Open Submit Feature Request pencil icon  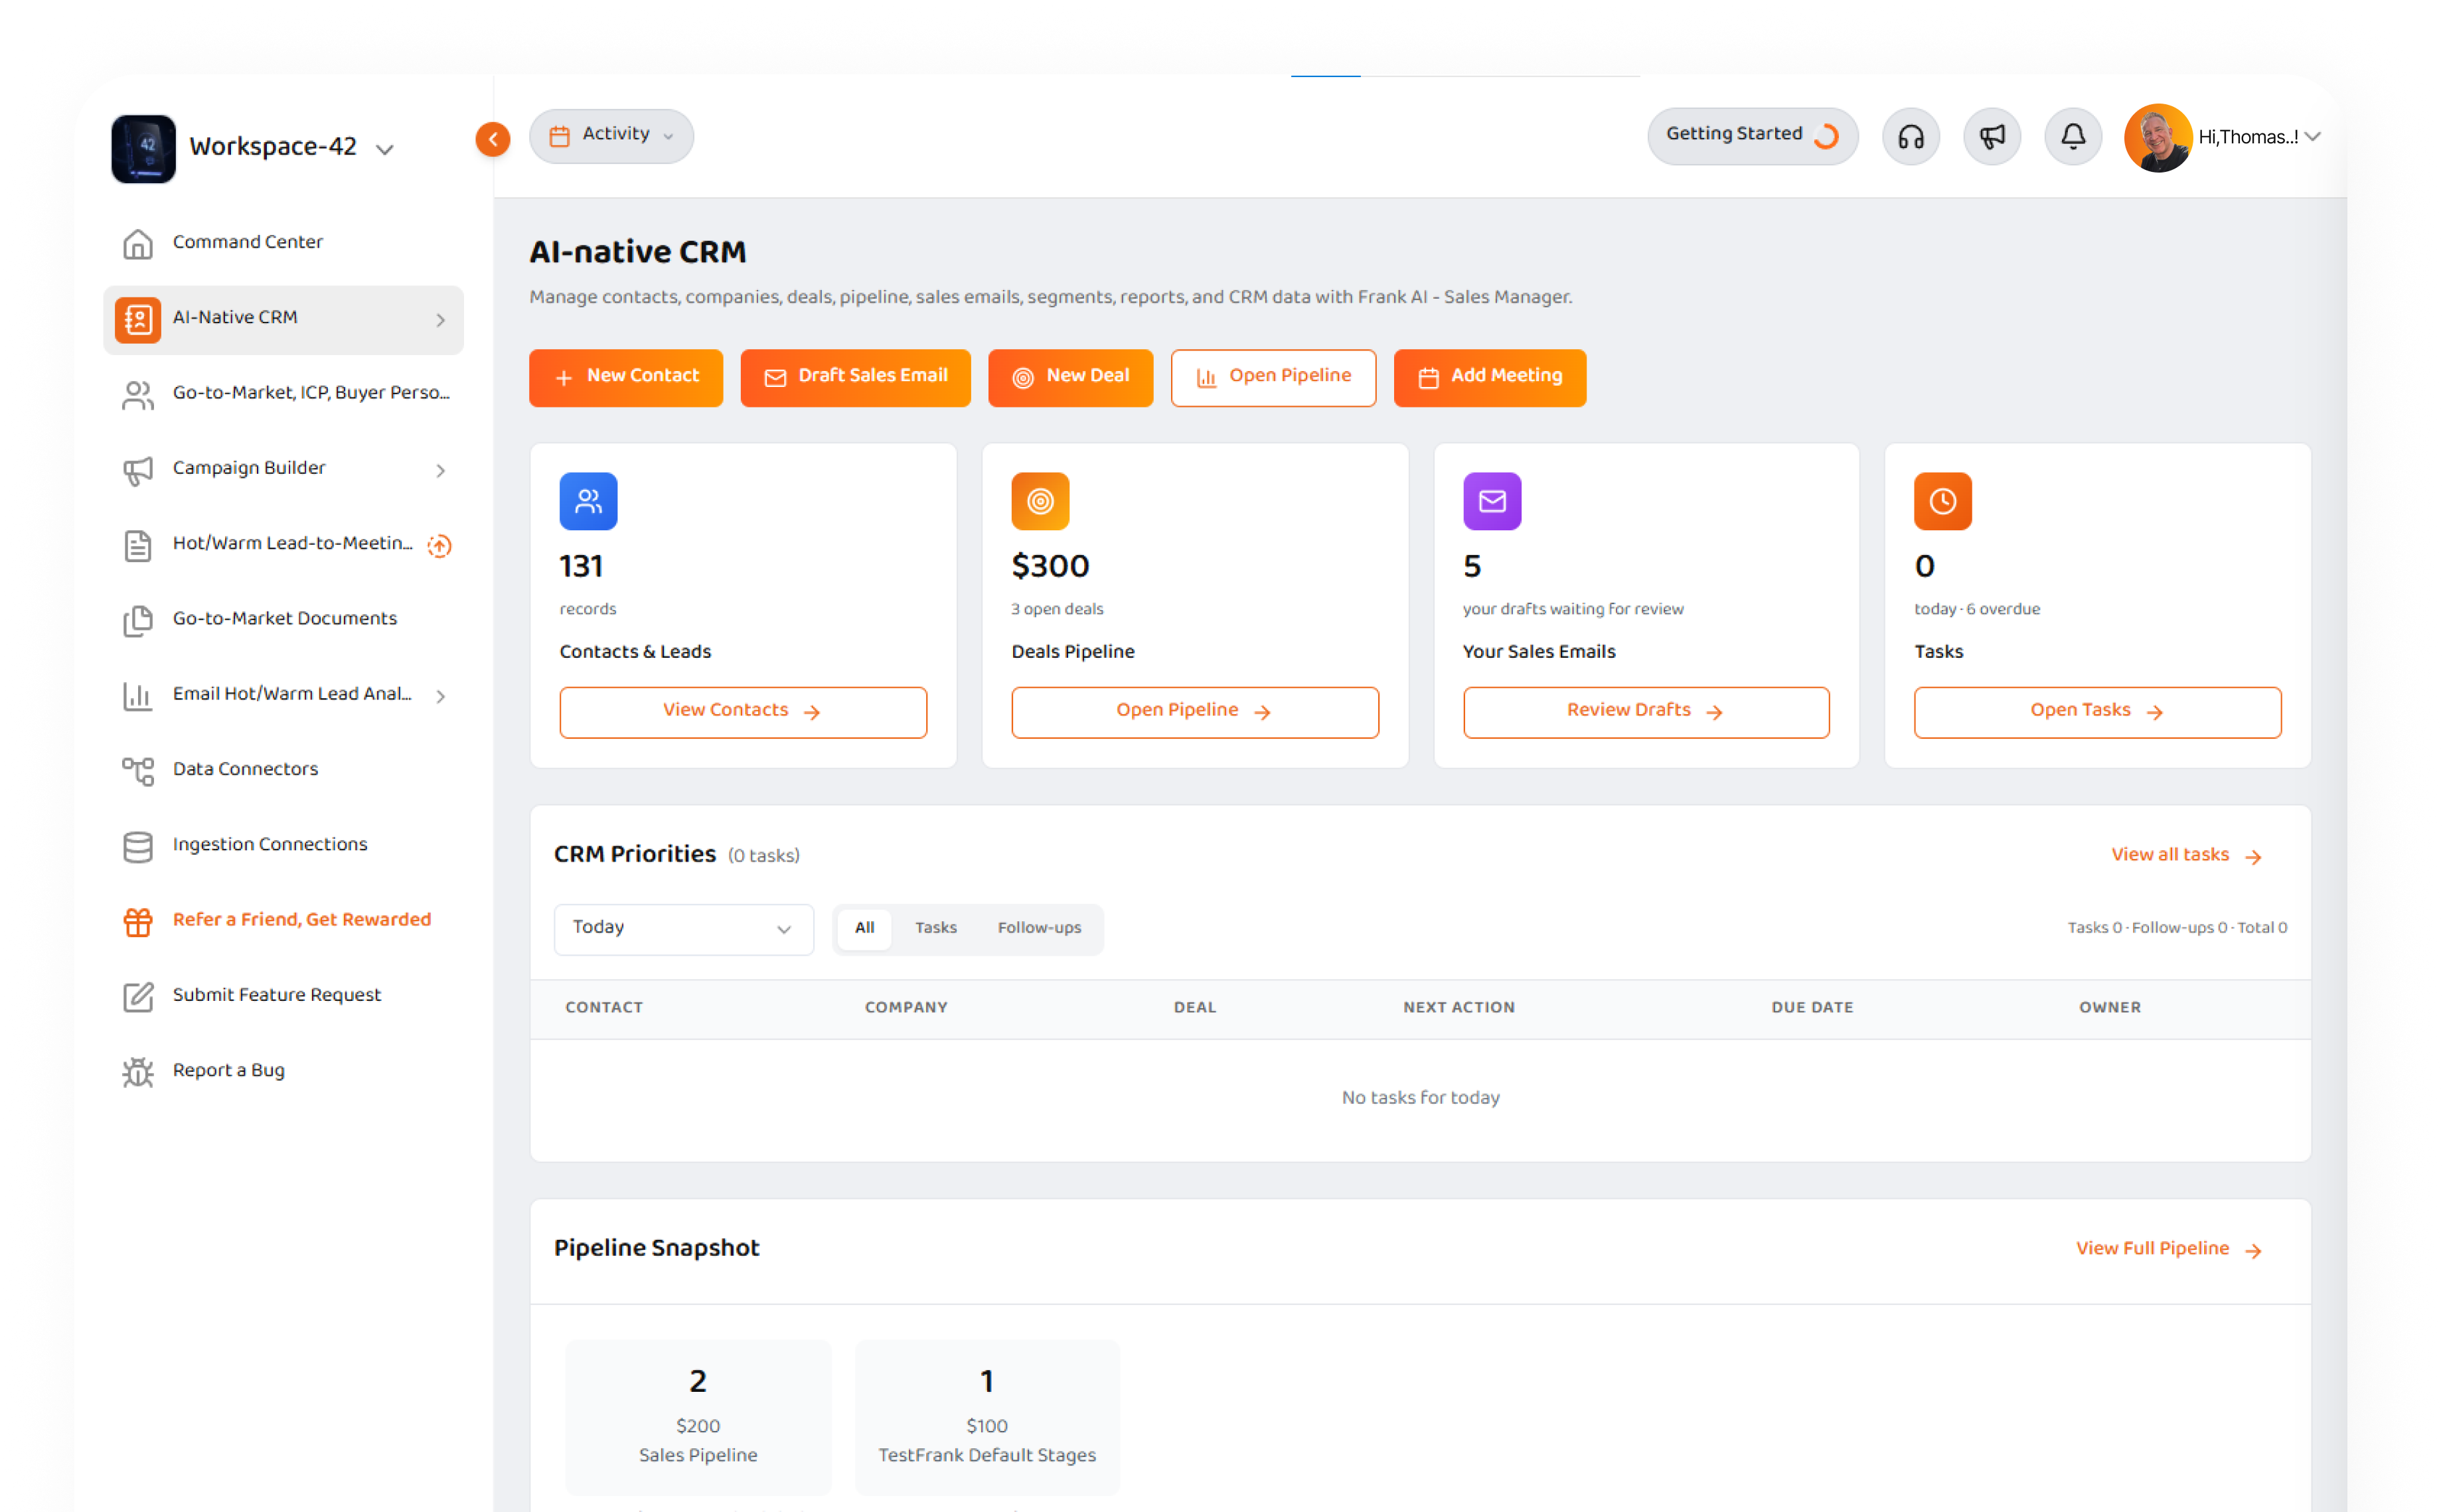click(138, 996)
